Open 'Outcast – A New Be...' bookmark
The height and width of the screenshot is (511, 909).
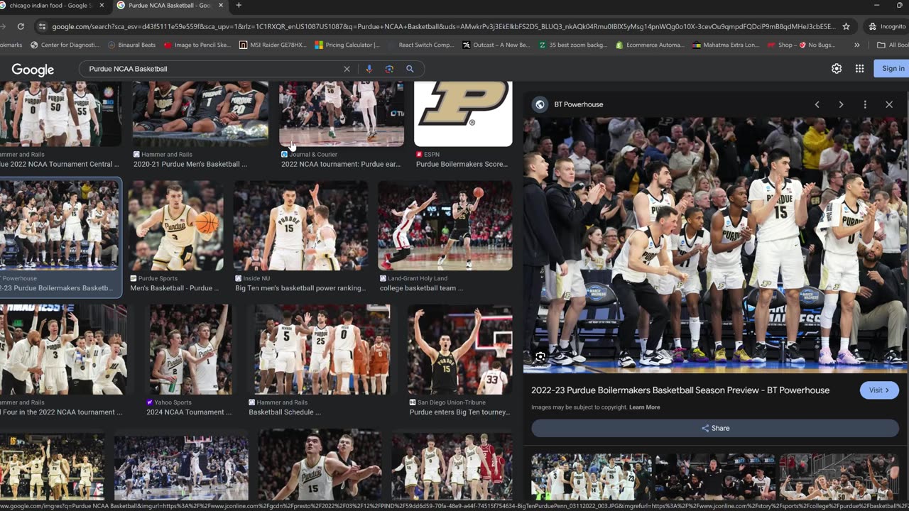click(496, 45)
